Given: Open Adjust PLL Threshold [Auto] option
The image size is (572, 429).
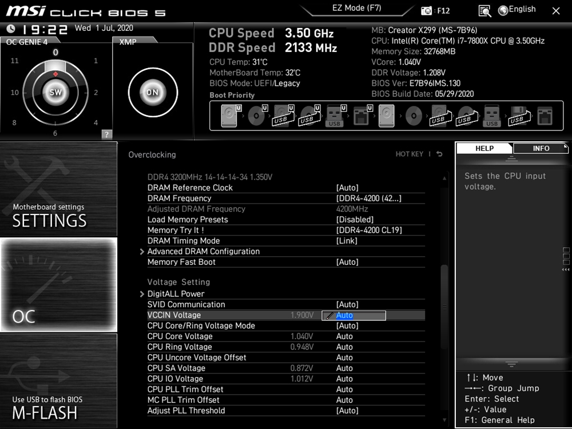Looking at the screenshot, I should click(x=347, y=410).
